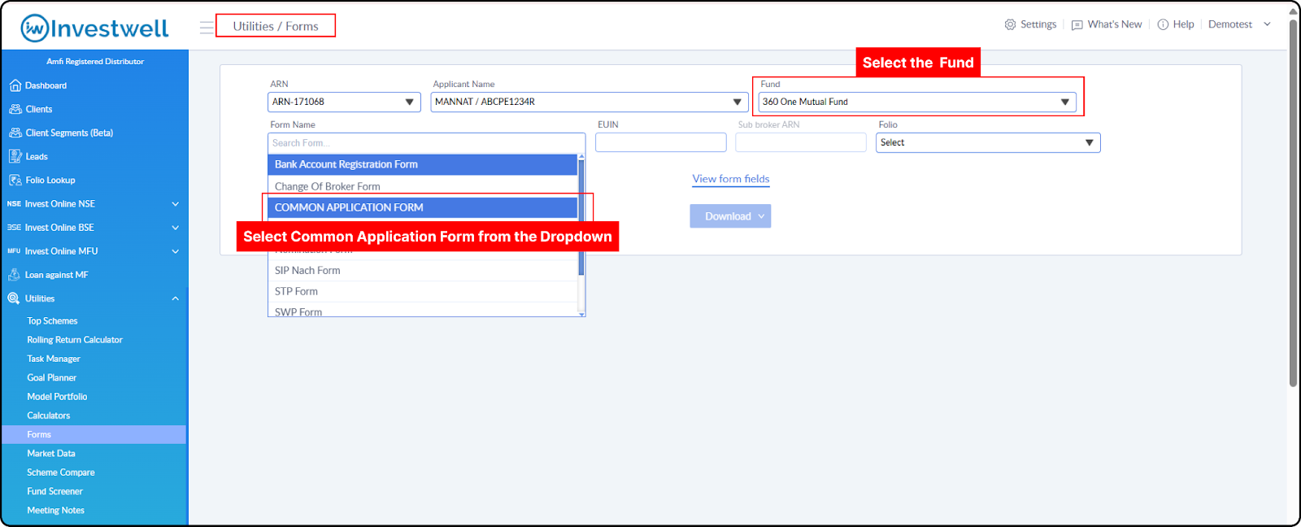Click Help link in header
This screenshot has width=1301, height=527.
[1184, 24]
